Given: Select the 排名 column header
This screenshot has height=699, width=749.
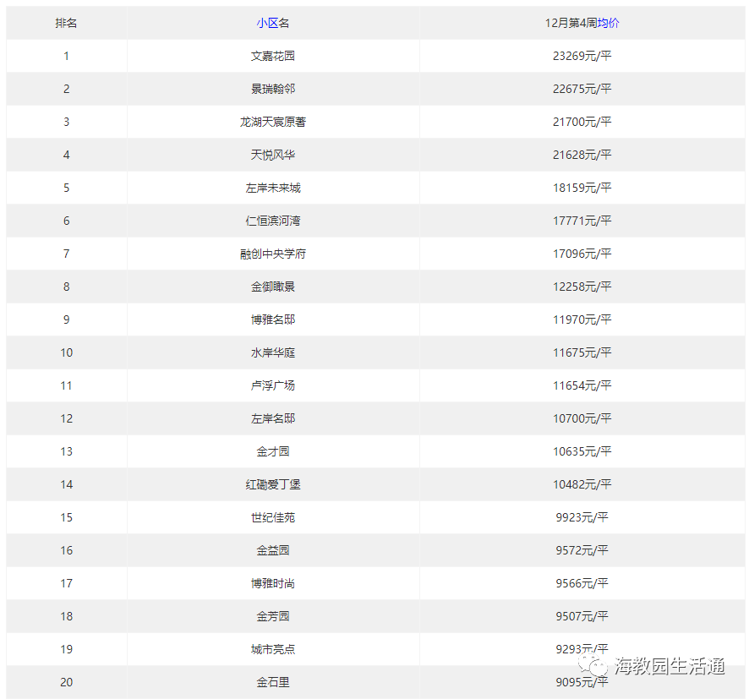Looking at the screenshot, I should coord(67,23).
